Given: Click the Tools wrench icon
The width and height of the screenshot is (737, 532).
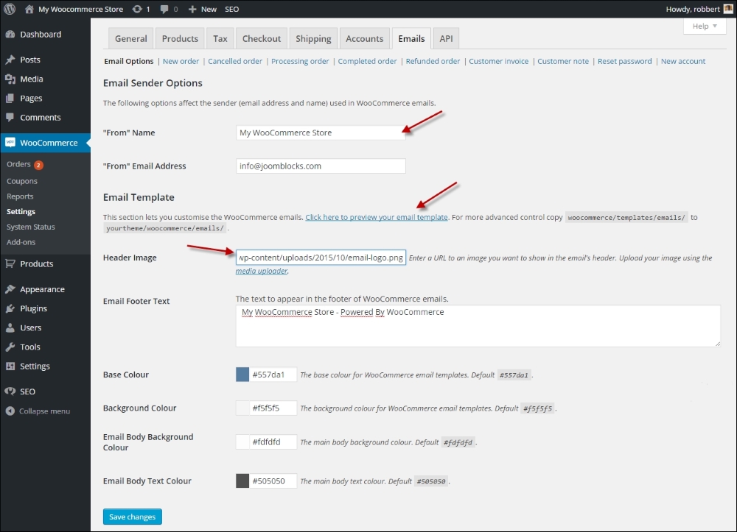Looking at the screenshot, I should pyautogui.click(x=12, y=347).
